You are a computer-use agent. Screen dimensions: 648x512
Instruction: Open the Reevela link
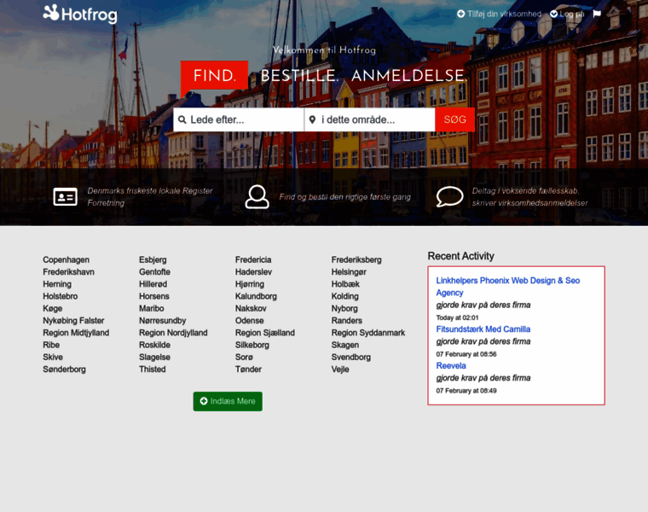pyautogui.click(x=451, y=365)
